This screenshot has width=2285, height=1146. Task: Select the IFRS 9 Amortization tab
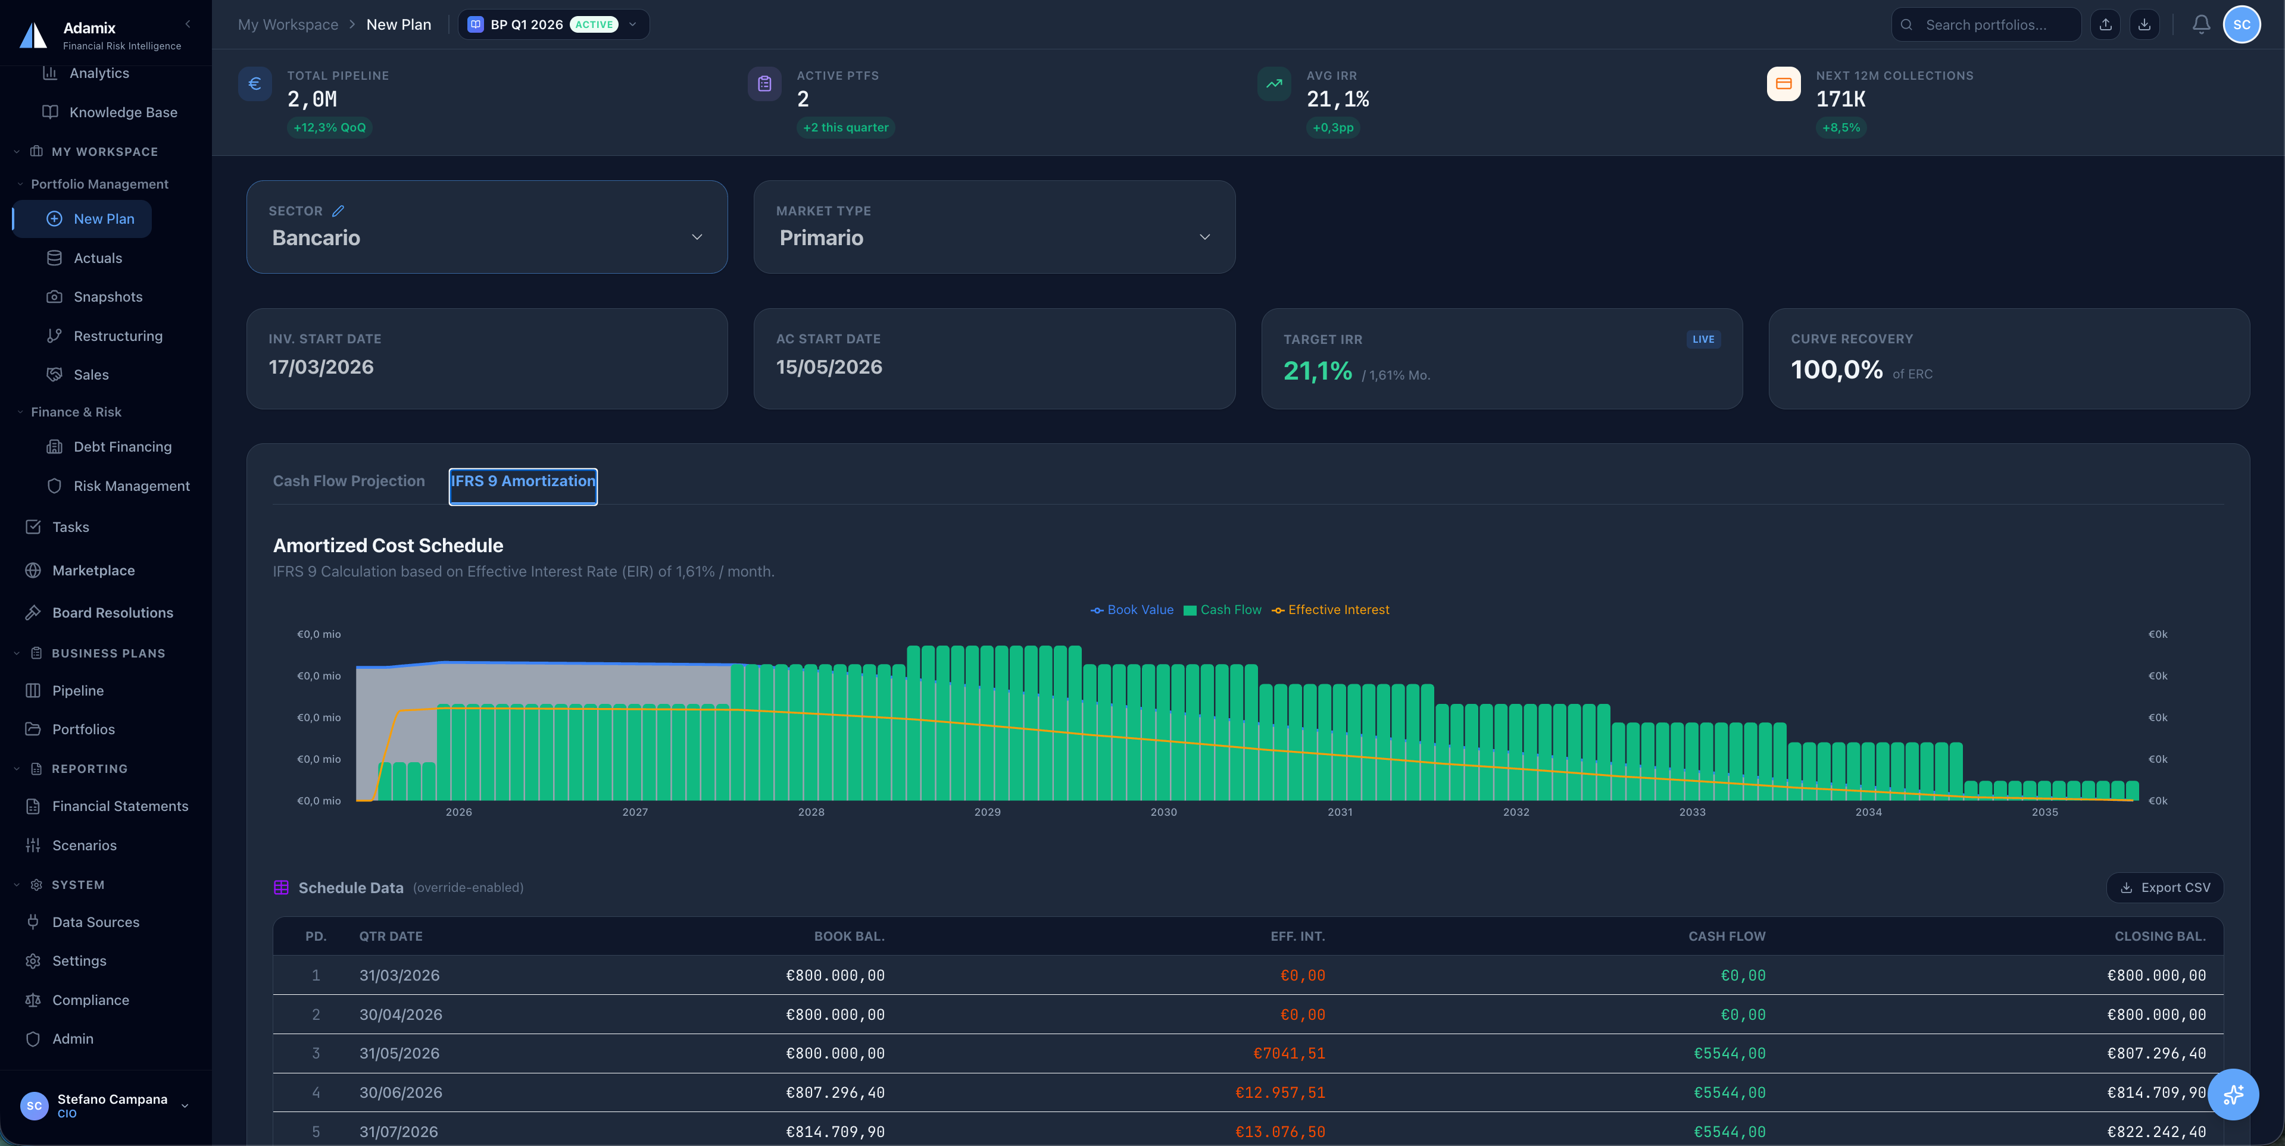coord(523,481)
